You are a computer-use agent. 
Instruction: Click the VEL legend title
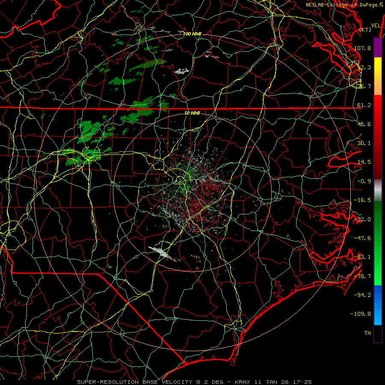coord(376,26)
